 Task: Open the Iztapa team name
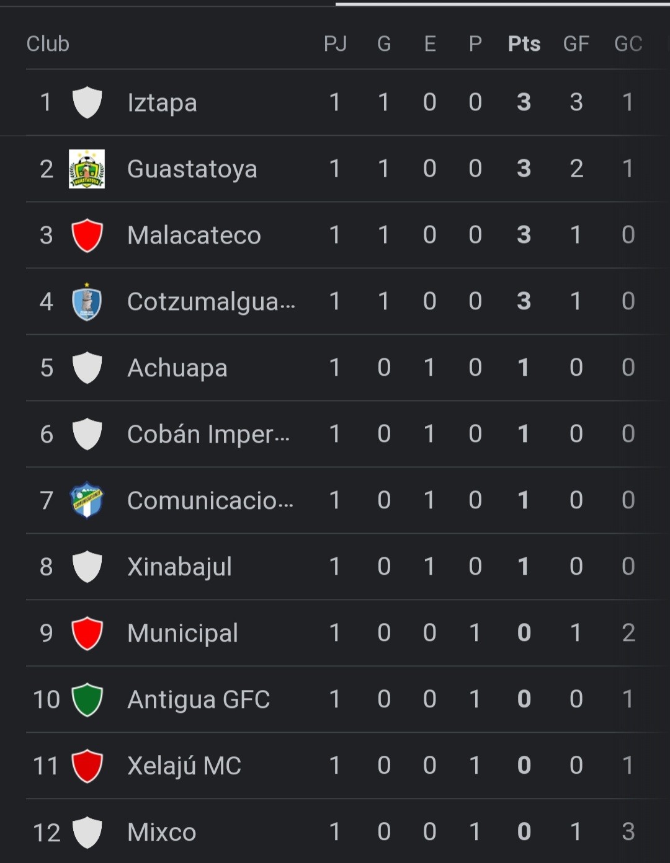[x=162, y=103]
